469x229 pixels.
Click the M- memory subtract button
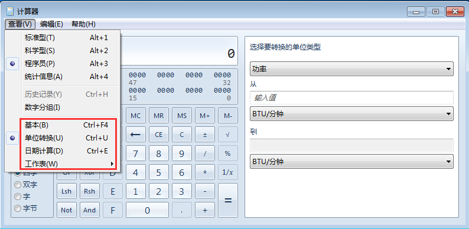pyautogui.click(x=227, y=116)
